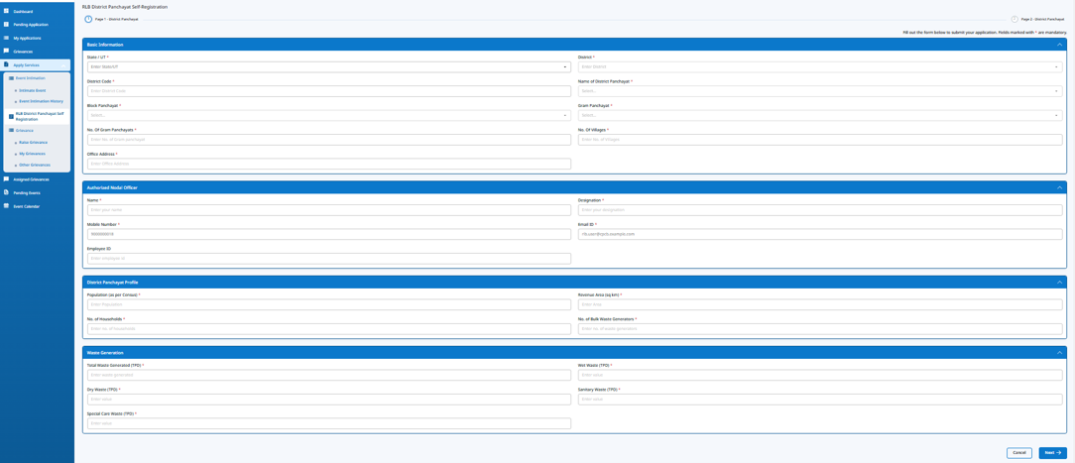Click the Pending Application sidebar icon
The width and height of the screenshot is (1075, 463).
(6, 24)
